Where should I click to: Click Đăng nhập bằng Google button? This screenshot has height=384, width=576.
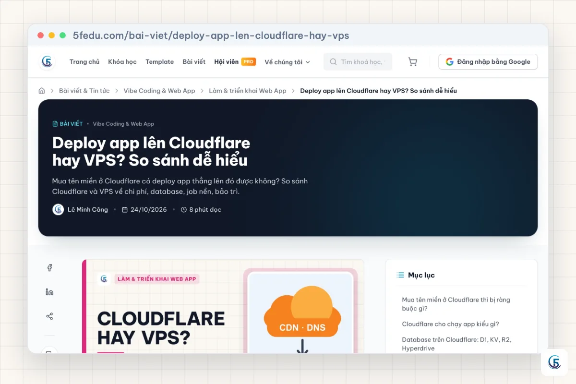(488, 62)
